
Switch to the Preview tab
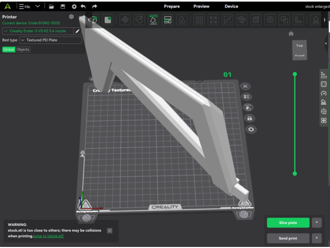pos(201,6)
